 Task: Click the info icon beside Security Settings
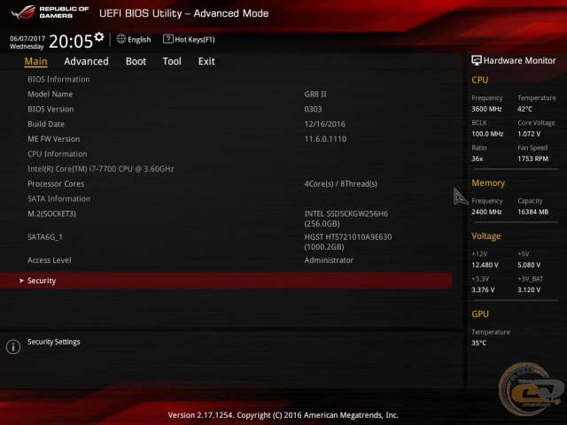pyautogui.click(x=13, y=347)
